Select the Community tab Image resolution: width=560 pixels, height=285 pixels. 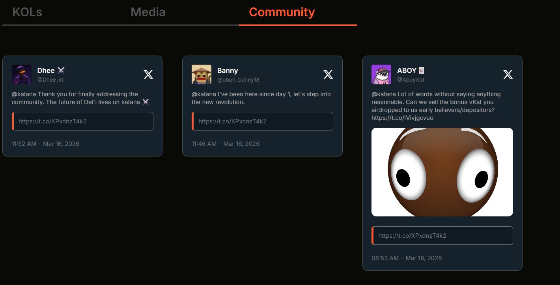[x=282, y=12]
